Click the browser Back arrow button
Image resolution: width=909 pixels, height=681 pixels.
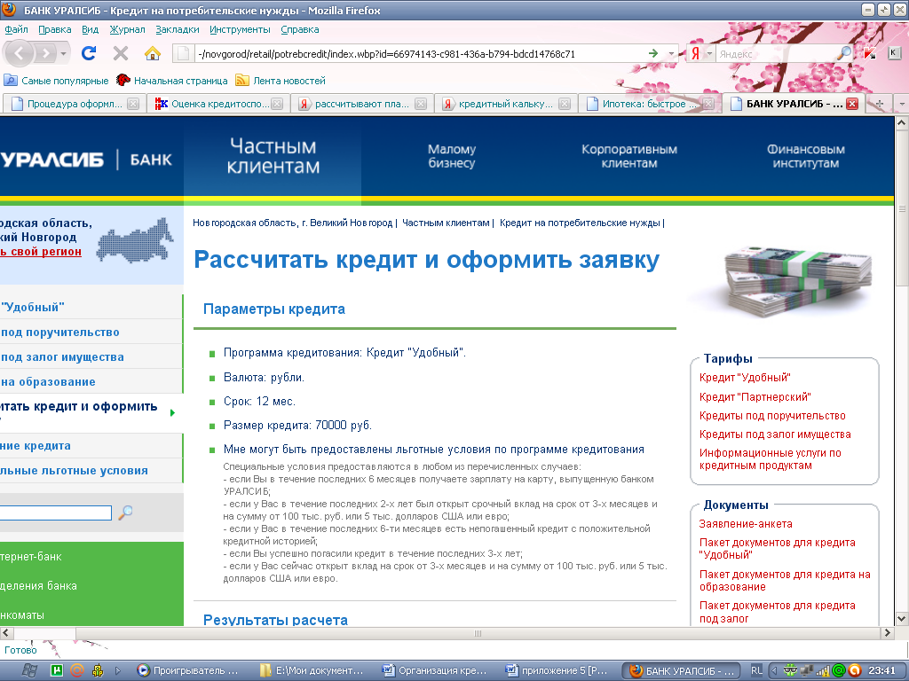pos(20,54)
